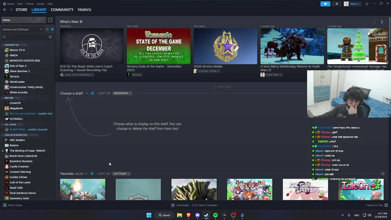Collapse Favorites shelf with the double chevron
This screenshot has height=220, width=391.
click(x=383, y=174)
